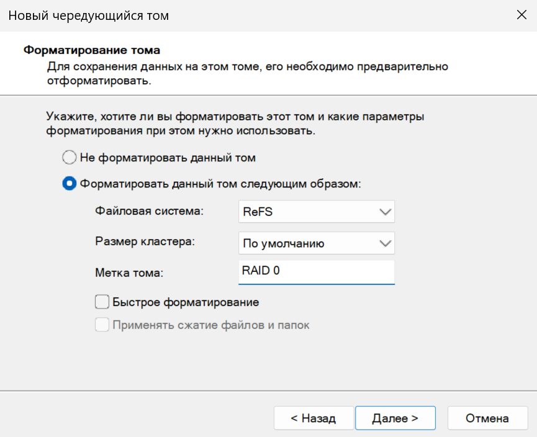Click the "Быстрое форматирование" label text
Image resolution: width=537 pixels, height=437 pixels.
point(186,302)
